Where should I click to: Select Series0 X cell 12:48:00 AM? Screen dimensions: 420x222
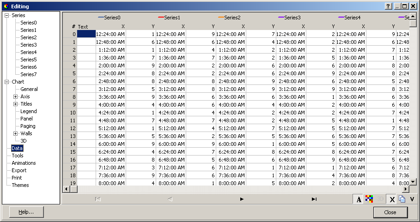coord(111,42)
